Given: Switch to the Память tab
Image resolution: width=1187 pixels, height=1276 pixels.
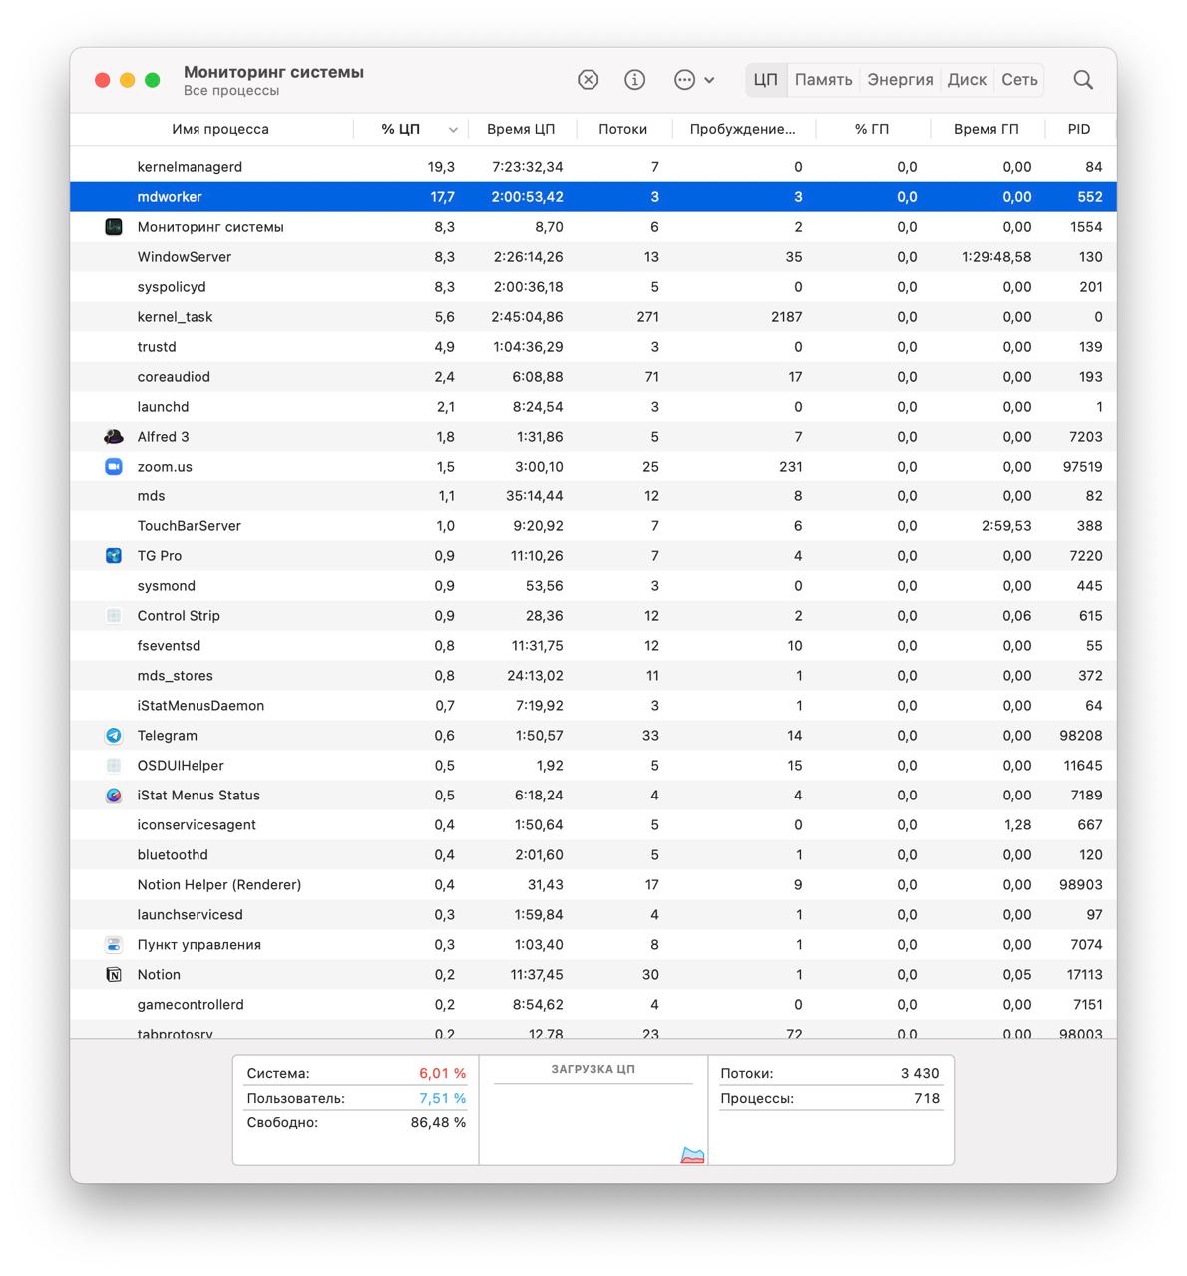Looking at the screenshot, I should [x=823, y=80].
